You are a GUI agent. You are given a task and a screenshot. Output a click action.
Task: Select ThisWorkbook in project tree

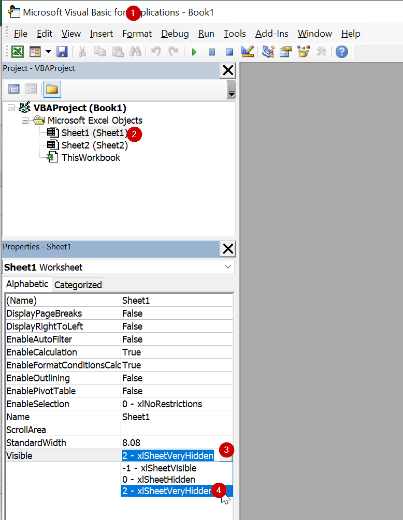click(x=91, y=157)
